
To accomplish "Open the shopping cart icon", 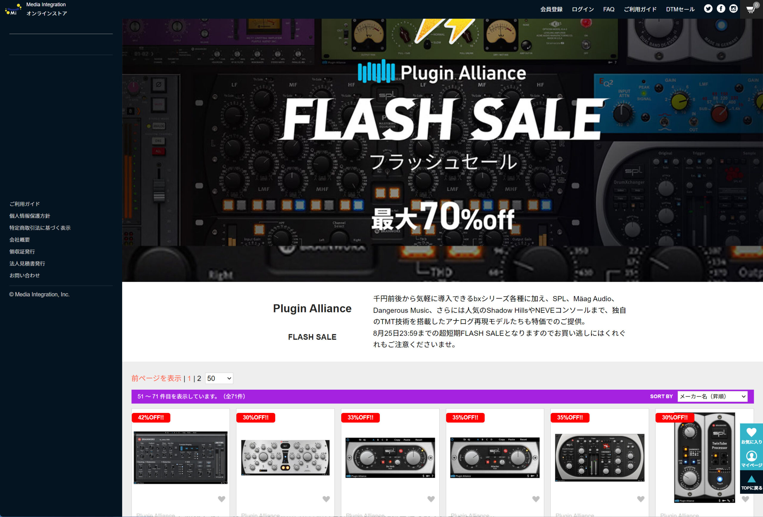I will (x=751, y=9).
